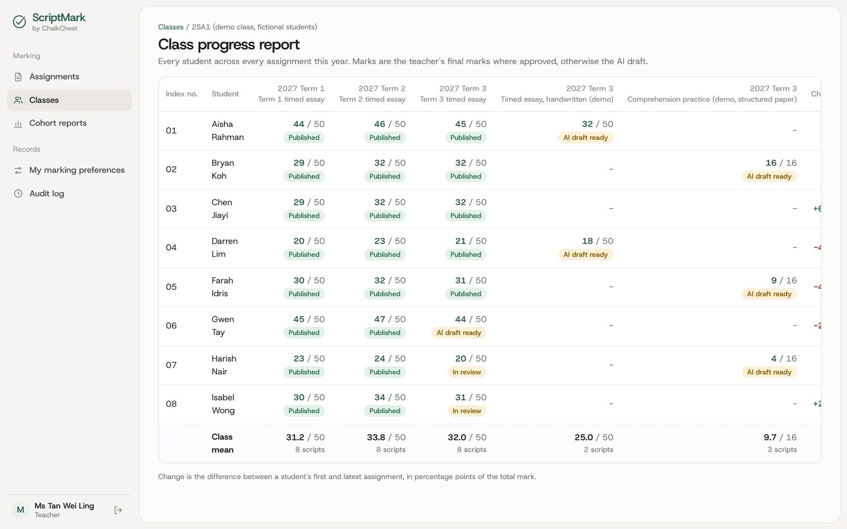Image resolution: width=847 pixels, height=529 pixels.
Task: Click the marking preferences sliders icon
Action: click(18, 170)
